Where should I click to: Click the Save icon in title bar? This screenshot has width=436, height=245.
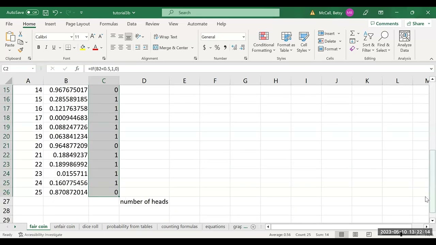(46, 13)
